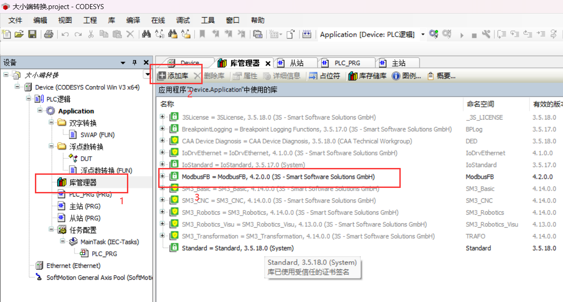The height and width of the screenshot is (302, 563).
Task: Open the Devices panel dropdown arrow menu
Action: tap(123, 63)
